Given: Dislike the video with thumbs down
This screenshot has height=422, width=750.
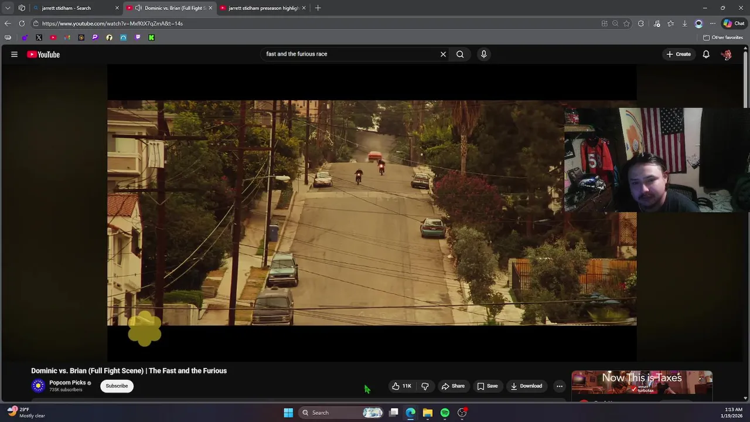Looking at the screenshot, I should [x=425, y=386].
